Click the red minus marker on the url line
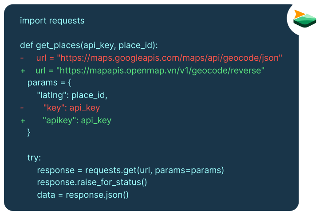323x215 pixels. (x=22, y=58)
